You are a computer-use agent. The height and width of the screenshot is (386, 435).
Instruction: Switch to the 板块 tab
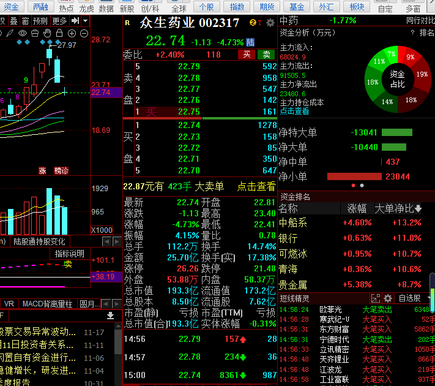pos(357,6)
